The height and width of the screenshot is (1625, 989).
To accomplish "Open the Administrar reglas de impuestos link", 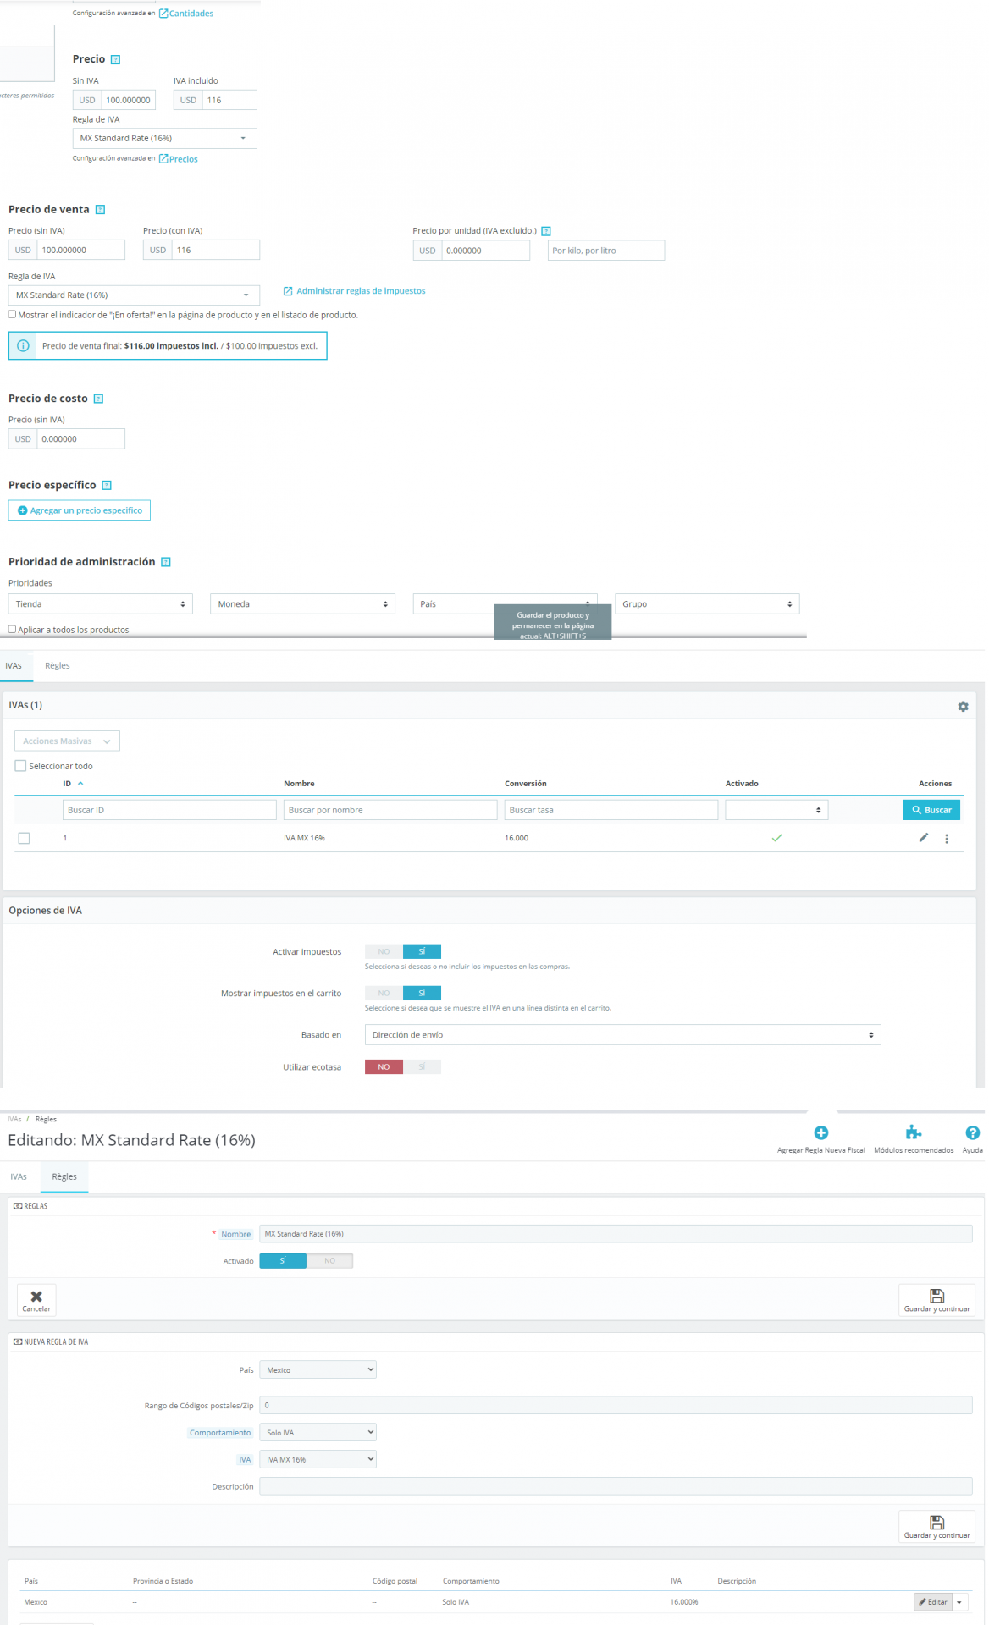I will pos(361,291).
